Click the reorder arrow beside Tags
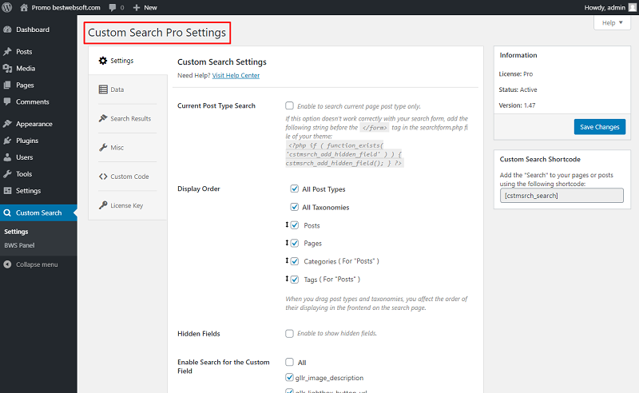Screen dimensions: 639x393 (x=287, y=279)
